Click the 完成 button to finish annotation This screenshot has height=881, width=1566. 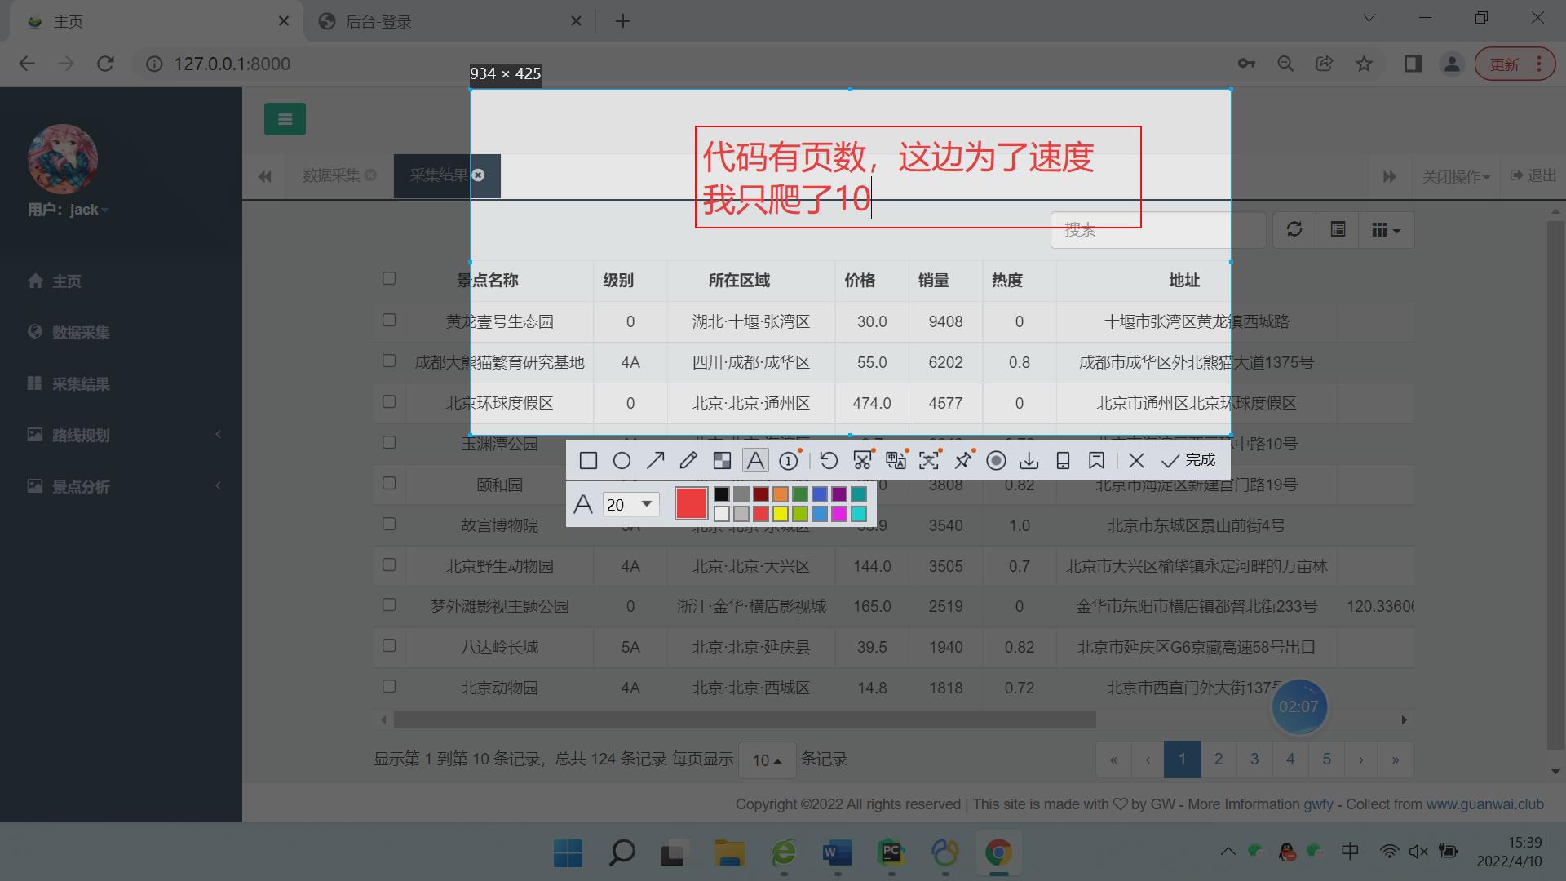[x=1189, y=460]
